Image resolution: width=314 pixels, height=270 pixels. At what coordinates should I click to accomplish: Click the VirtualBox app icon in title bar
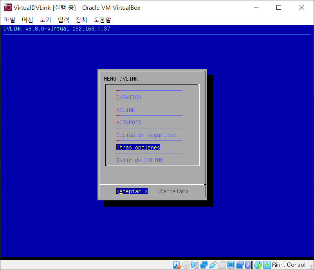coord(8,7)
